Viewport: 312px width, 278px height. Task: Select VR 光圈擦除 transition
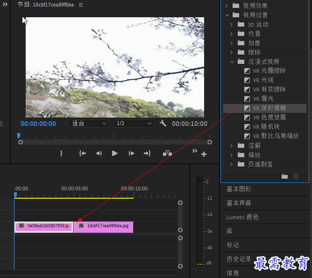265,71
